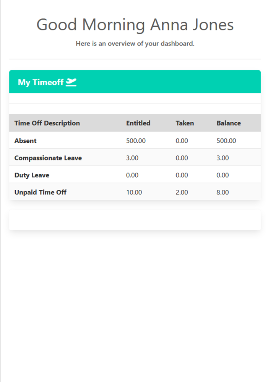Open the Compassionate Leave row label
This screenshot has width=268, height=382.
[x=48, y=158]
